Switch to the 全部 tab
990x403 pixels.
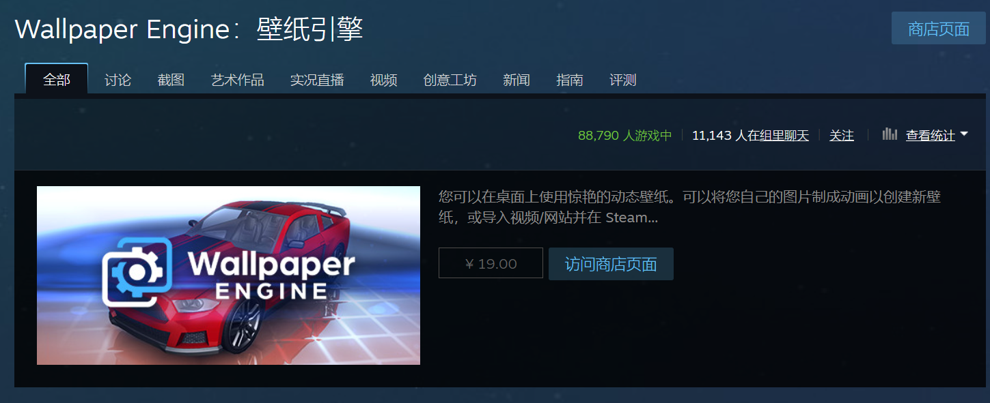point(57,79)
